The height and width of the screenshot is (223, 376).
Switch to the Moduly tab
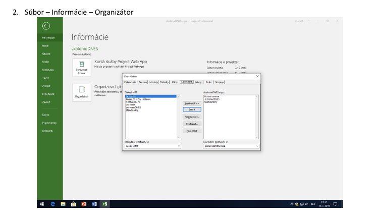(153, 82)
